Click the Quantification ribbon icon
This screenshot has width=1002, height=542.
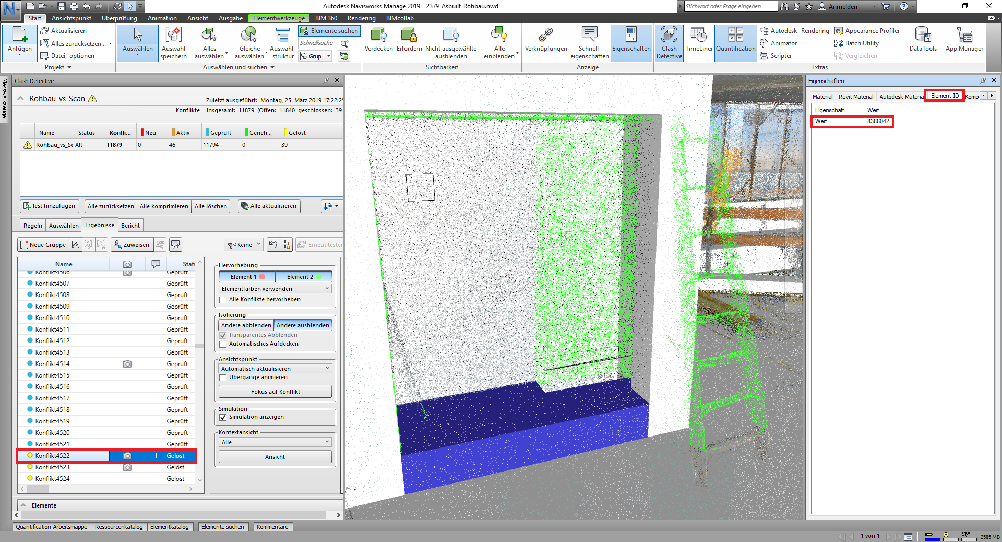735,41
